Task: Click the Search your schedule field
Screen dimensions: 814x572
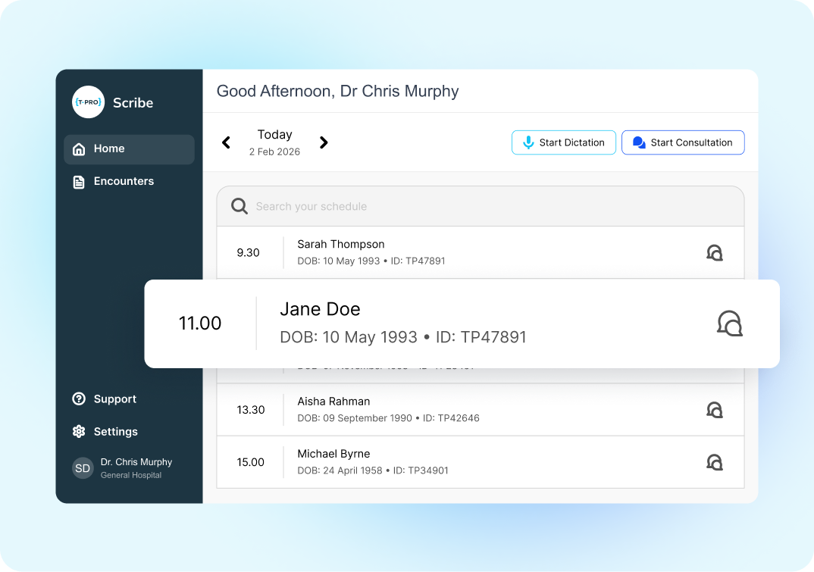Action: pos(481,207)
